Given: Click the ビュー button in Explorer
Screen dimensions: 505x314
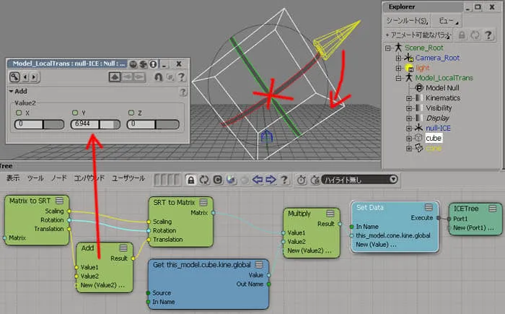Looking at the screenshot, I should (x=448, y=21).
